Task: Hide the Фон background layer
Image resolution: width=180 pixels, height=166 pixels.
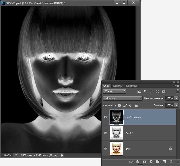Action: coord(105,149)
